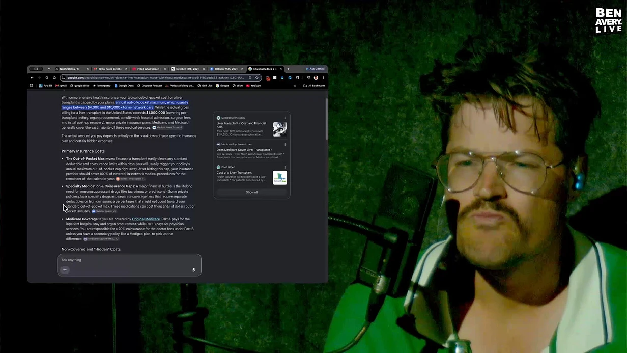Open the YouTube bookmark
The width and height of the screenshot is (627, 353).
(253, 86)
